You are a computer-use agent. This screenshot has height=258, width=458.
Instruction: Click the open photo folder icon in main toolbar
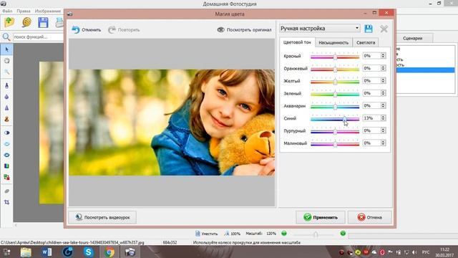9,22
